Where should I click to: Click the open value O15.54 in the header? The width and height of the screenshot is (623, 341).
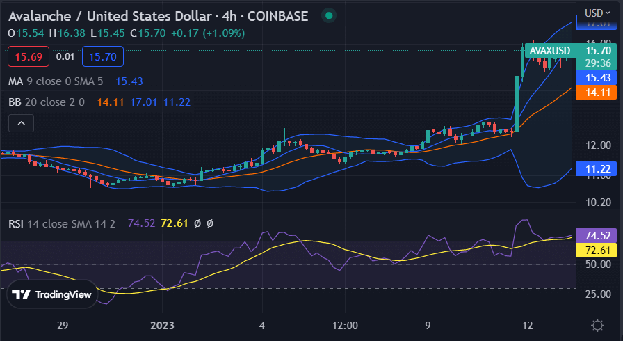26,33
